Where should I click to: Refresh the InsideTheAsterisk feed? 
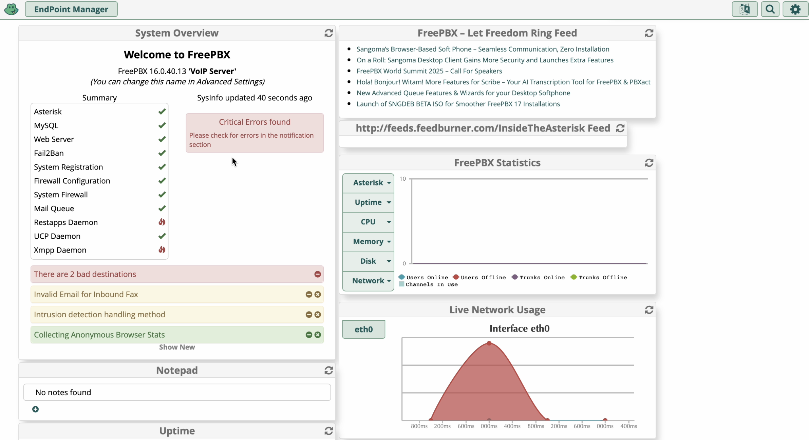click(620, 128)
